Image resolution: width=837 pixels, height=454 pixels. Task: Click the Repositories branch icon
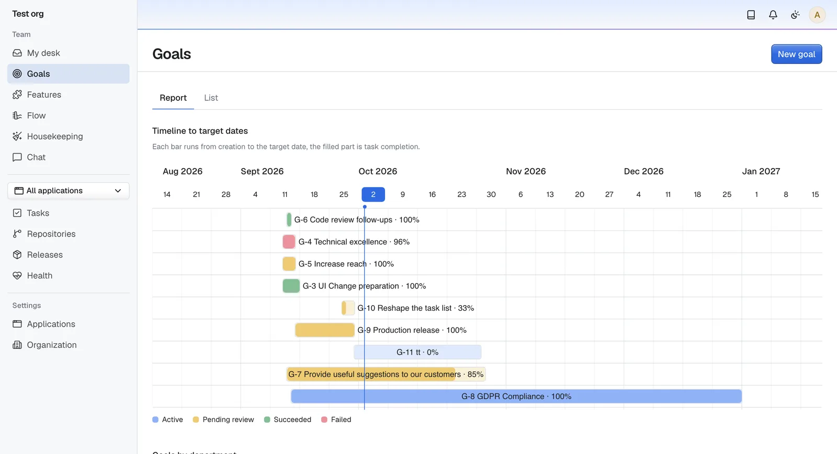(x=17, y=234)
